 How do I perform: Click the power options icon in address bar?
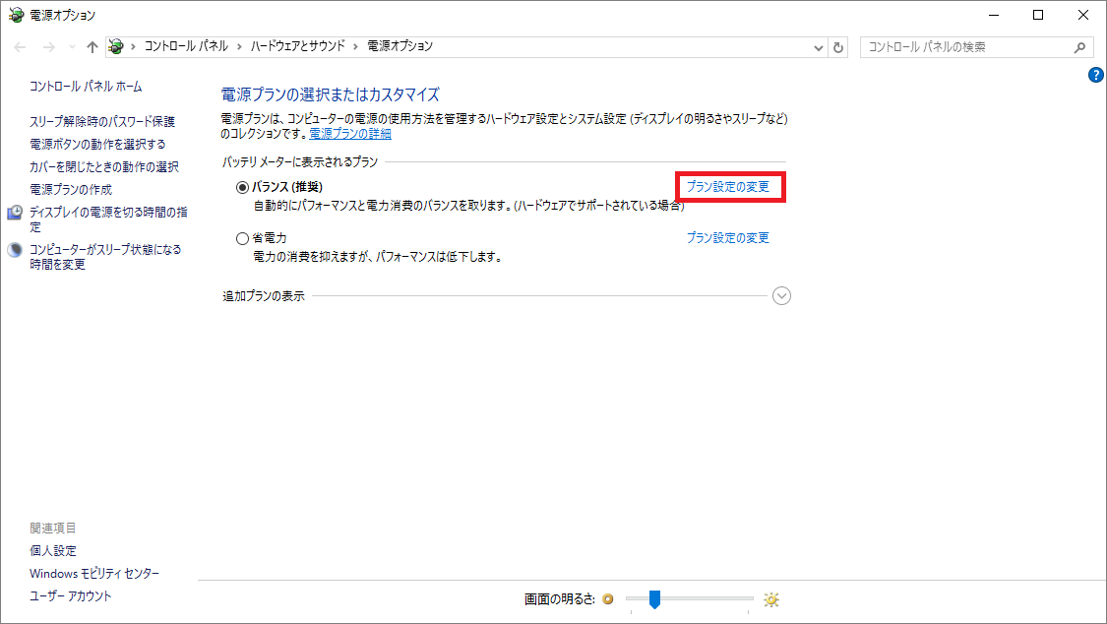pyautogui.click(x=117, y=46)
